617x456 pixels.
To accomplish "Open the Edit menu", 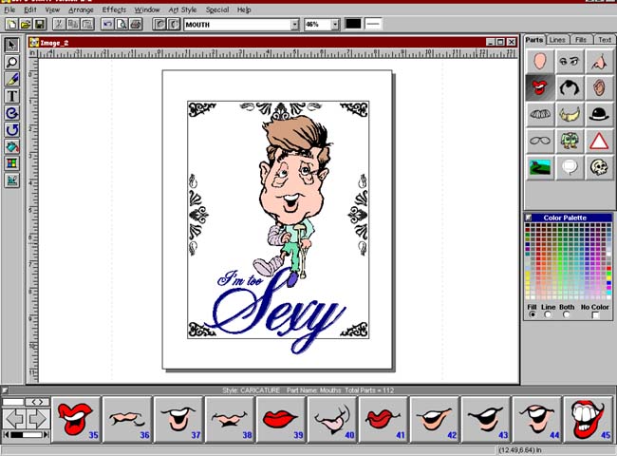I will click(30, 9).
